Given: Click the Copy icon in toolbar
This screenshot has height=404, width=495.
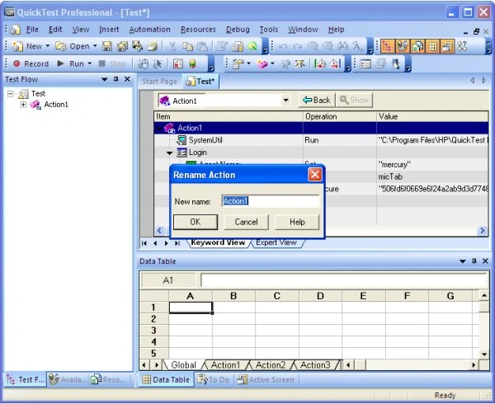Looking at the screenshot, I should point(187,46).
